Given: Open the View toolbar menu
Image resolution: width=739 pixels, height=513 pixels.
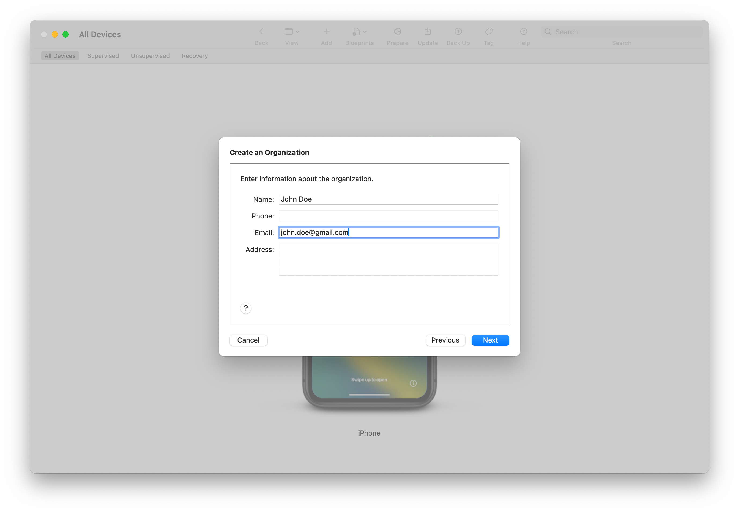Looking at the screenshot, I should tap(291, 32).
